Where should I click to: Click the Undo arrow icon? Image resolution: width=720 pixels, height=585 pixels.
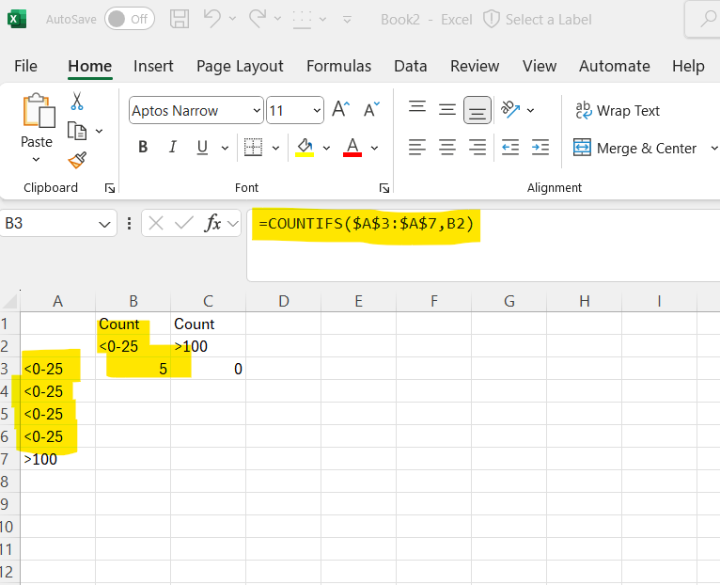click(x=212, y=19)
